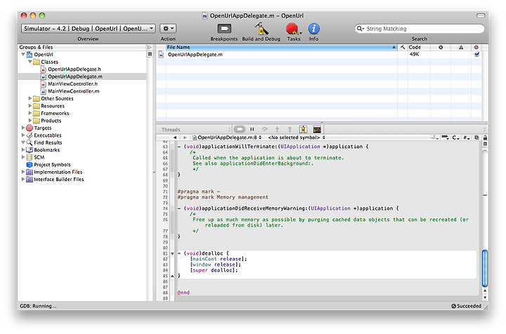Image resolution: width=506 pixels, height=334 pixels.
Task: Show the debugger window icon
Action: click(303, 129)
